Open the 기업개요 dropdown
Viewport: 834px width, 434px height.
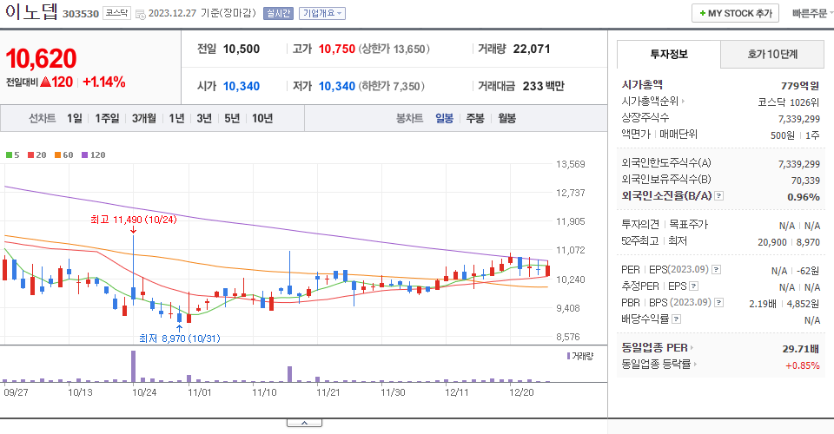point(322,13)
